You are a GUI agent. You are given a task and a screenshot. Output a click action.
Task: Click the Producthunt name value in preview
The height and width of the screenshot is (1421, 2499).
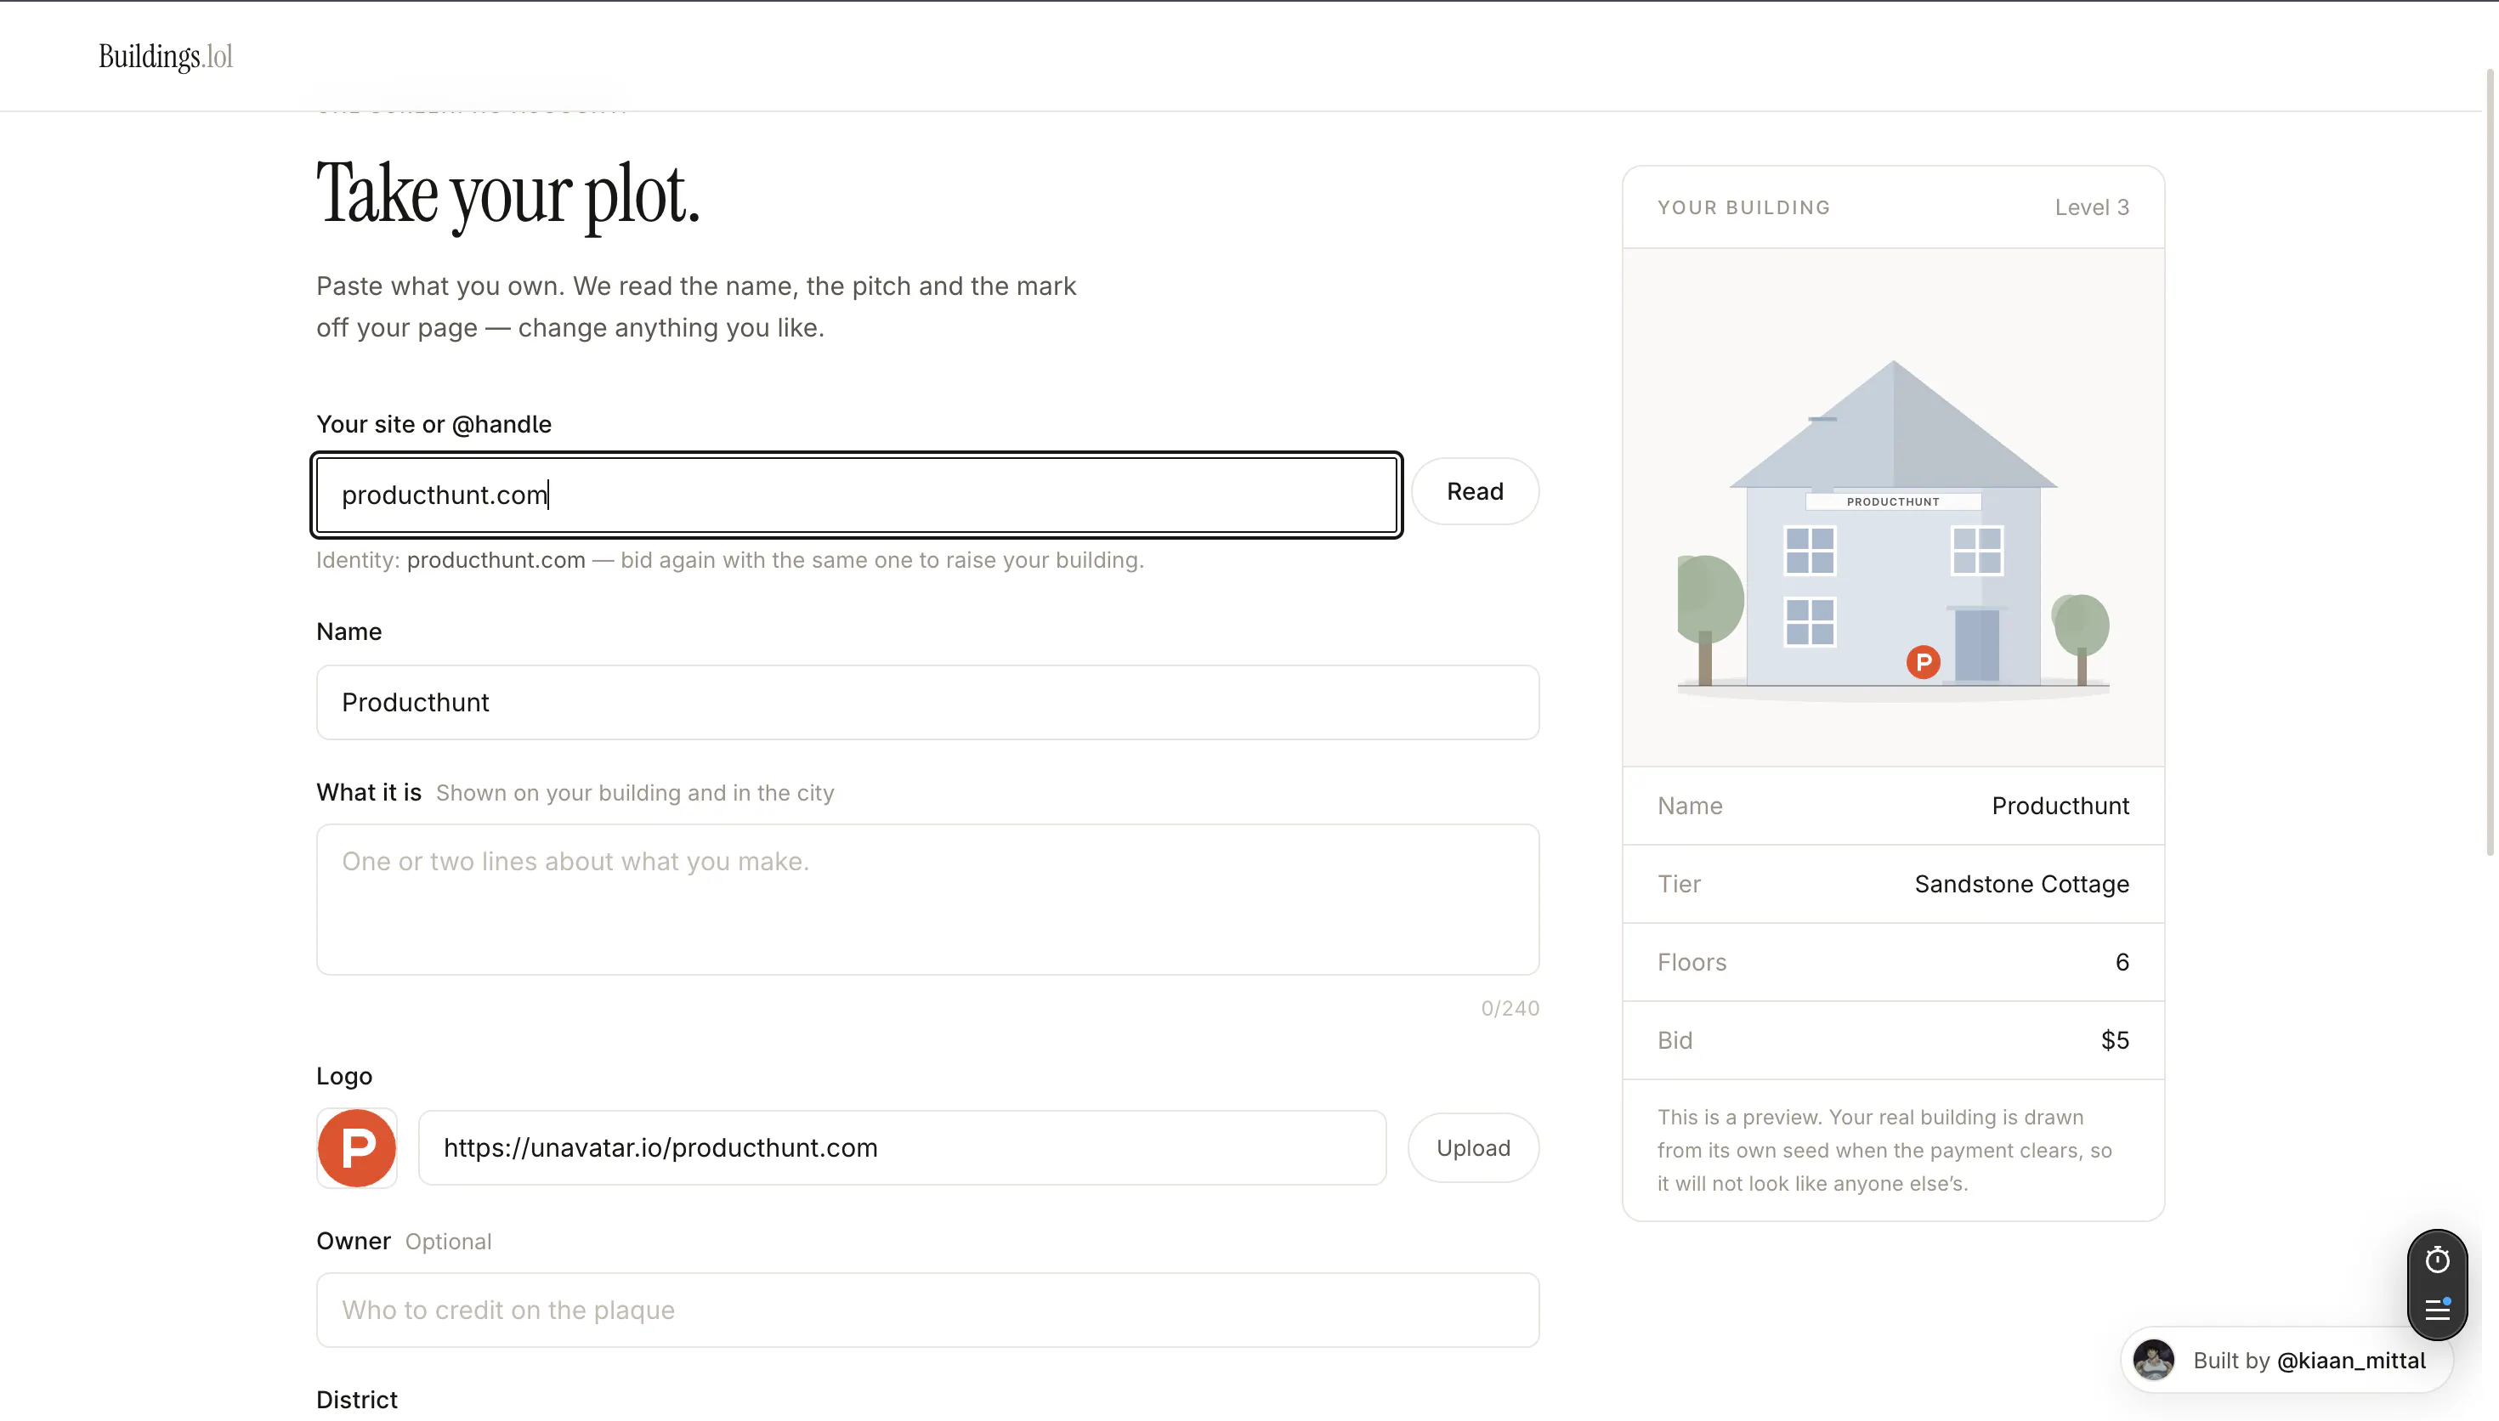click(2060, 807)
